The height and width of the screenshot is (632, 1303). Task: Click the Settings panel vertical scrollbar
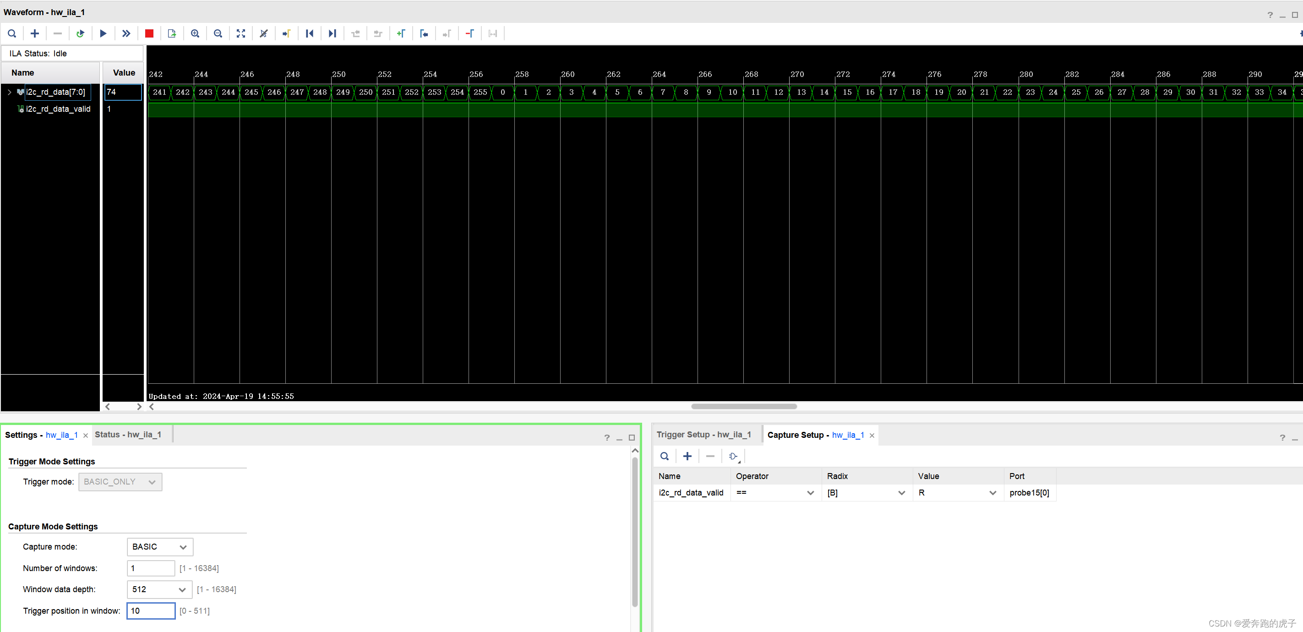635,533
